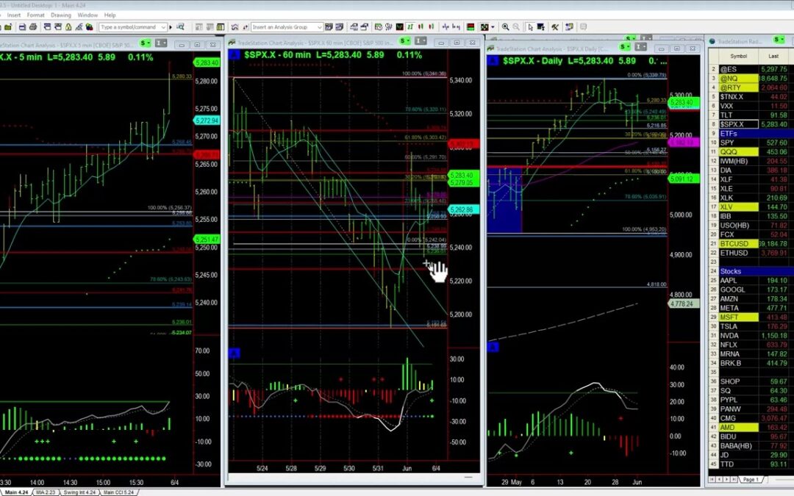Run the command line go arrow
Screen dimensions: 794x496
pos(171,27)
